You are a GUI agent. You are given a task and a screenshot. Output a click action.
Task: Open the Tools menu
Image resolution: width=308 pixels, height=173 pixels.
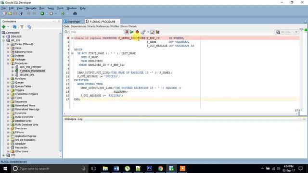pos(60,8)
